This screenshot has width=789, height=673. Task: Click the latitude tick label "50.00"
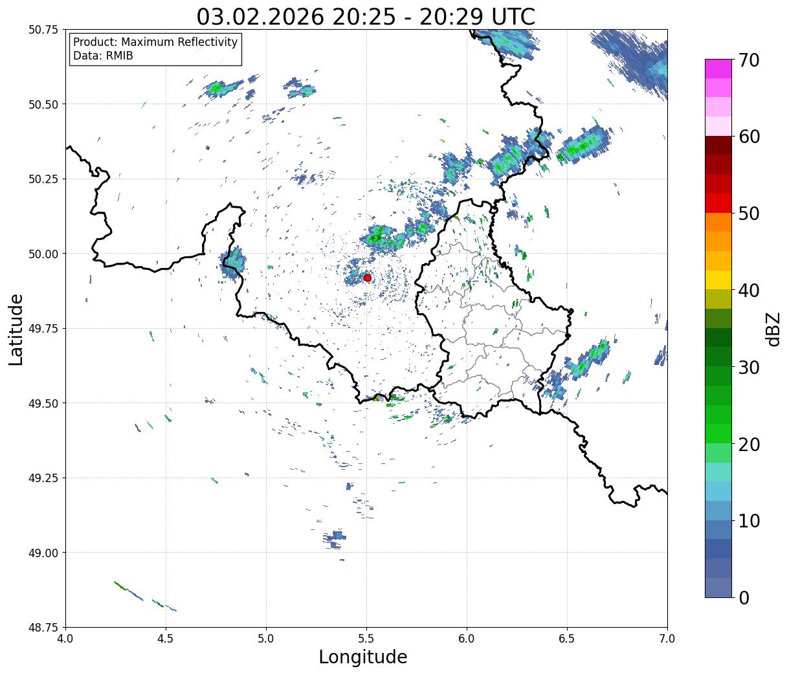43,254
